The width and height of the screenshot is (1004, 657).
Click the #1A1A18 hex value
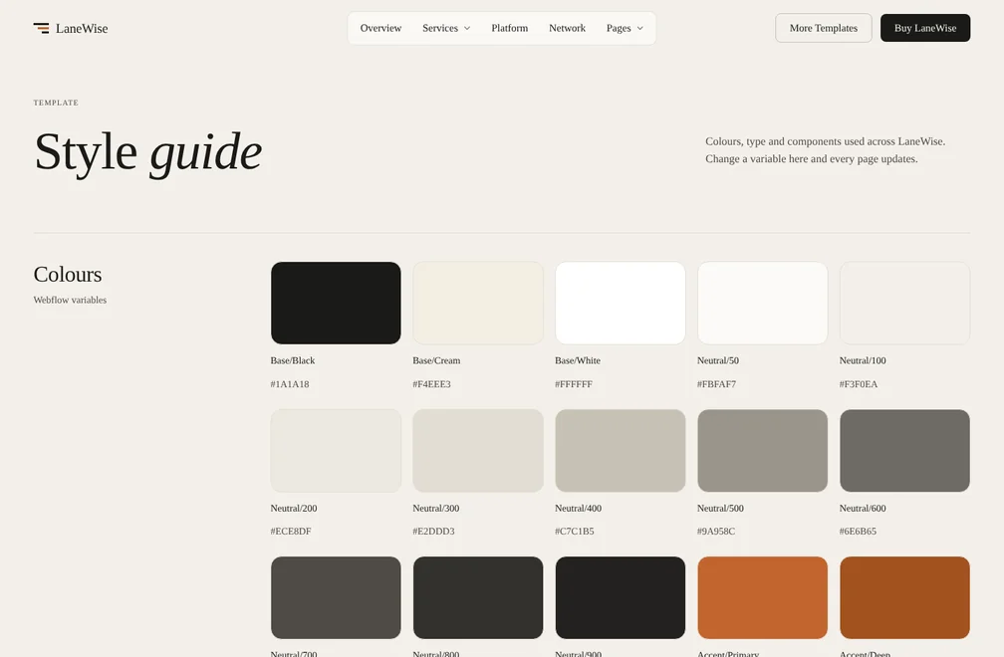(x=290, y=384)
